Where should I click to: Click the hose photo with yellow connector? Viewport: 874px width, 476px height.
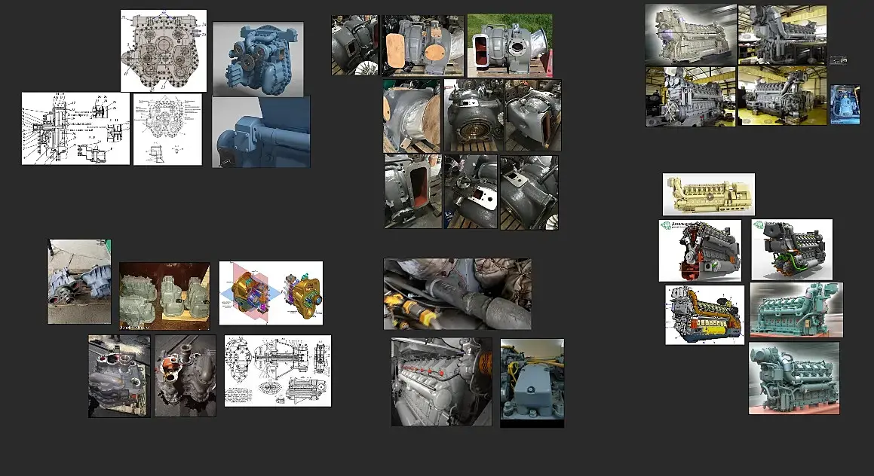pos(457,294)
